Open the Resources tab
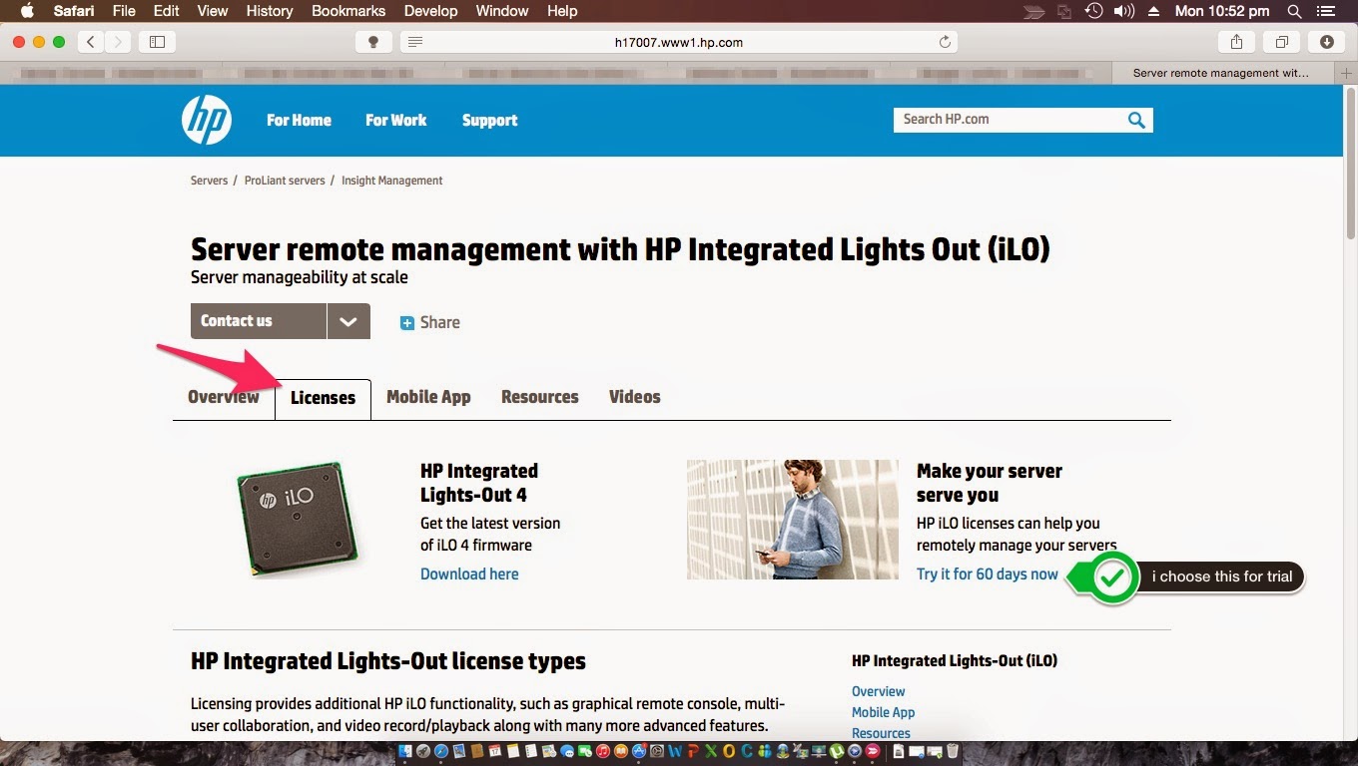Viewport: 1358px width, 766px height. (x=539, y=397)
